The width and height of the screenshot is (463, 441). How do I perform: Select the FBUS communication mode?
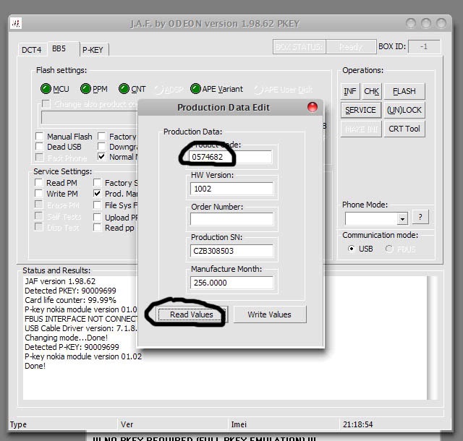coord(389,249)
